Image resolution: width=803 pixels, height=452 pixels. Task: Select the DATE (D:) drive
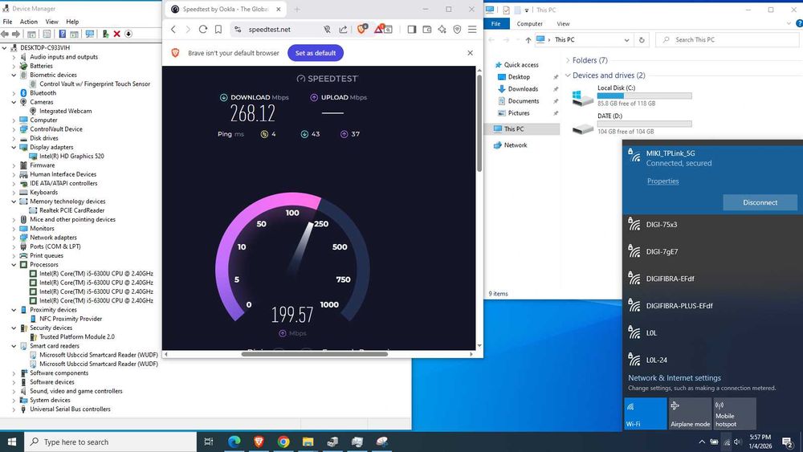point(633,124)
